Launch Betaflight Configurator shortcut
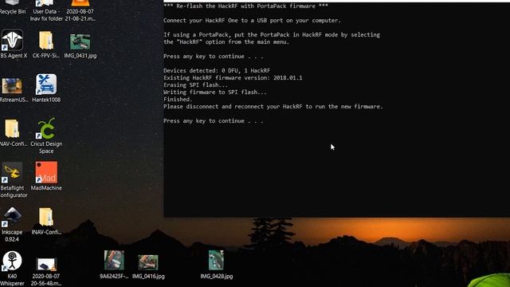Viewport: 510px width, 287px height. coord(13,180)
